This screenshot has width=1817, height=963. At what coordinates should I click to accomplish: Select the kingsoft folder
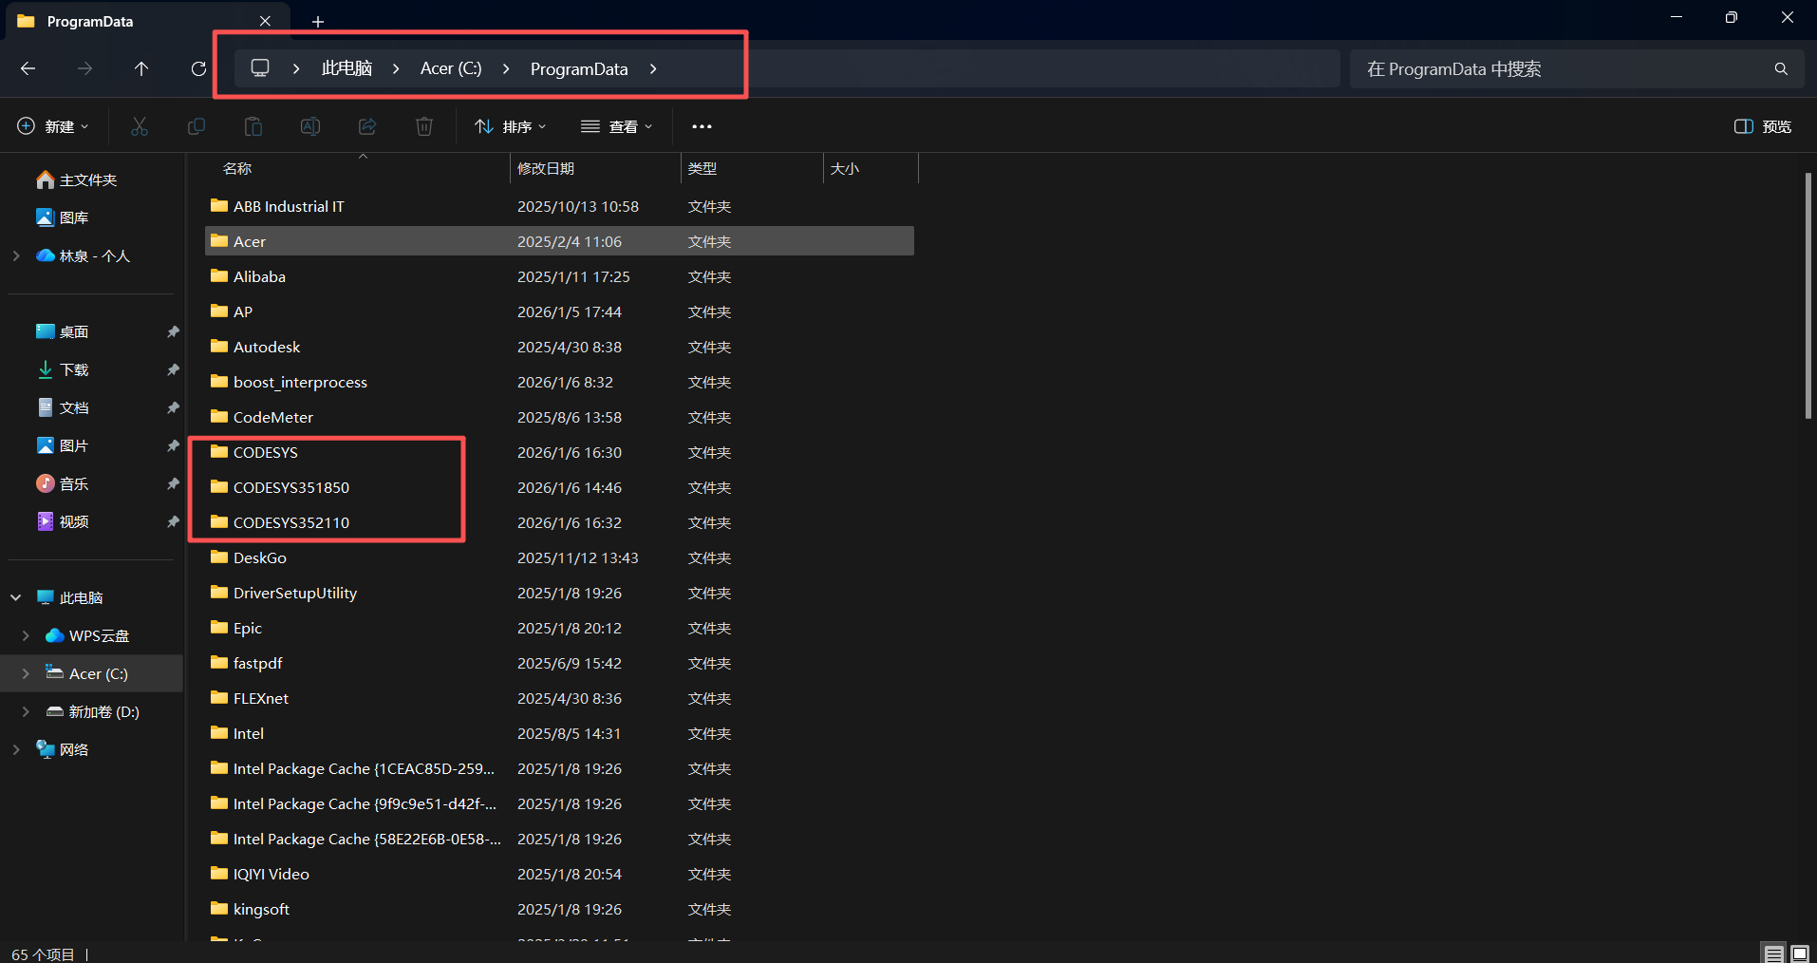coord(559,909)
